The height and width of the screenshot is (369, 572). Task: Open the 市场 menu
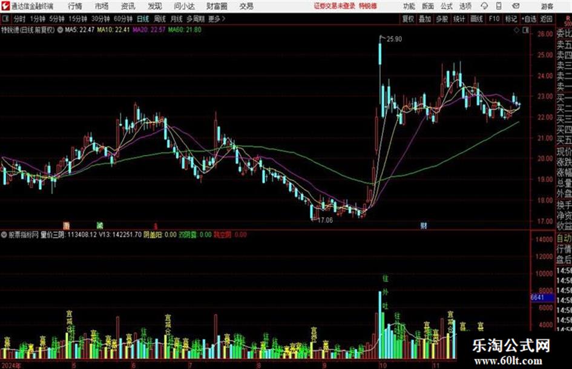102,6
